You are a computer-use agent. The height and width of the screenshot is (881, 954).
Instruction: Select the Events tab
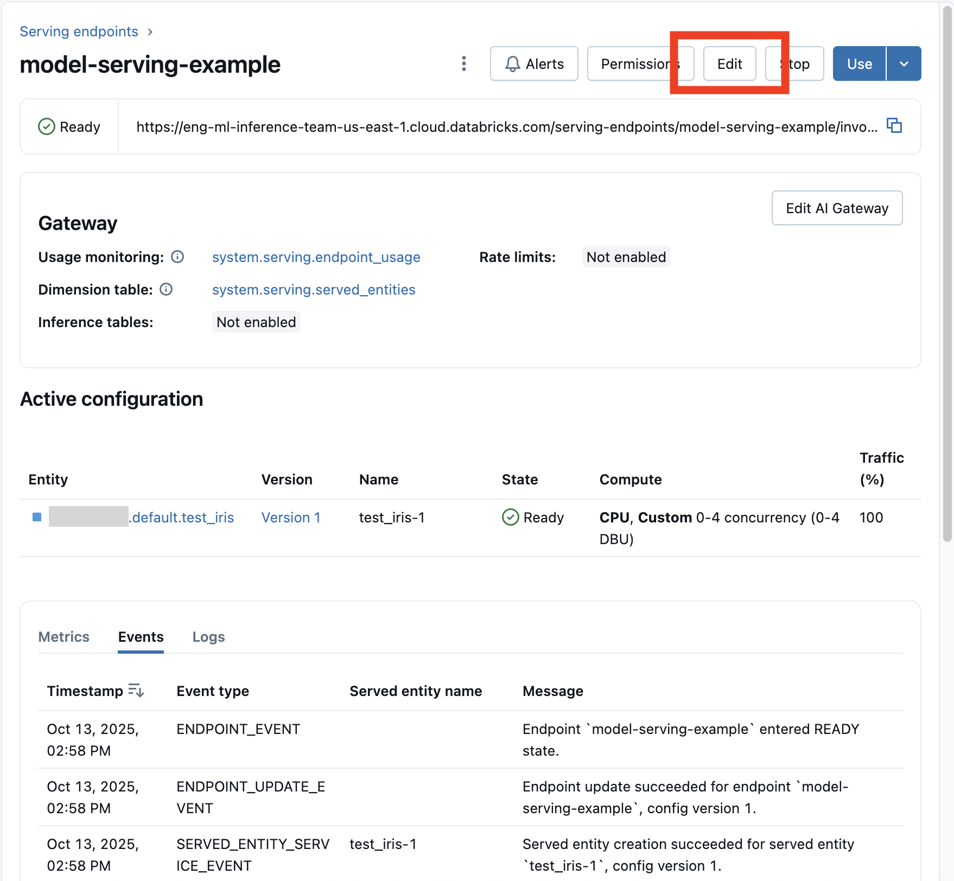(140, 636)
